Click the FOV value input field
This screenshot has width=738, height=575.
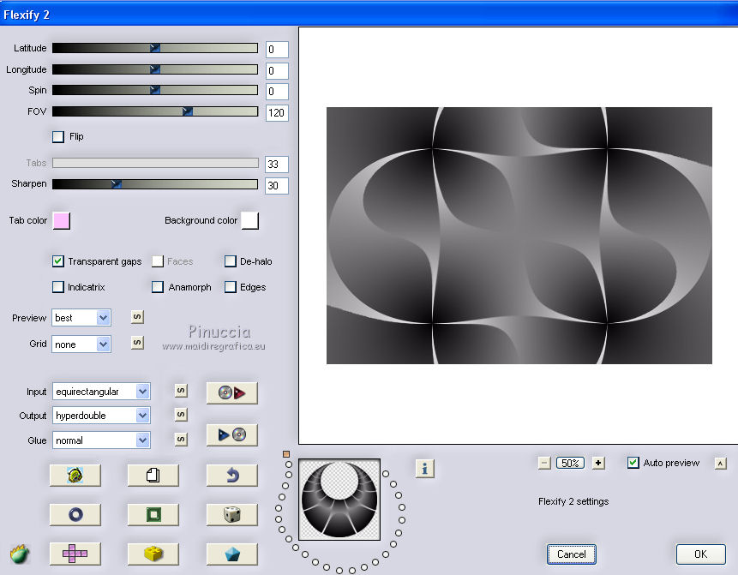(x=277, y=113)
